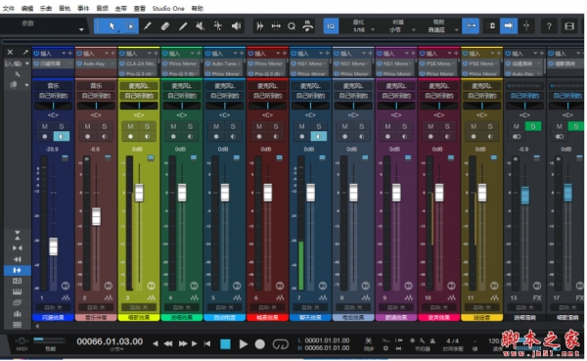587x361 pixels.
Task: Click the channel 1 volume fader handle
Action: point(54,247)
